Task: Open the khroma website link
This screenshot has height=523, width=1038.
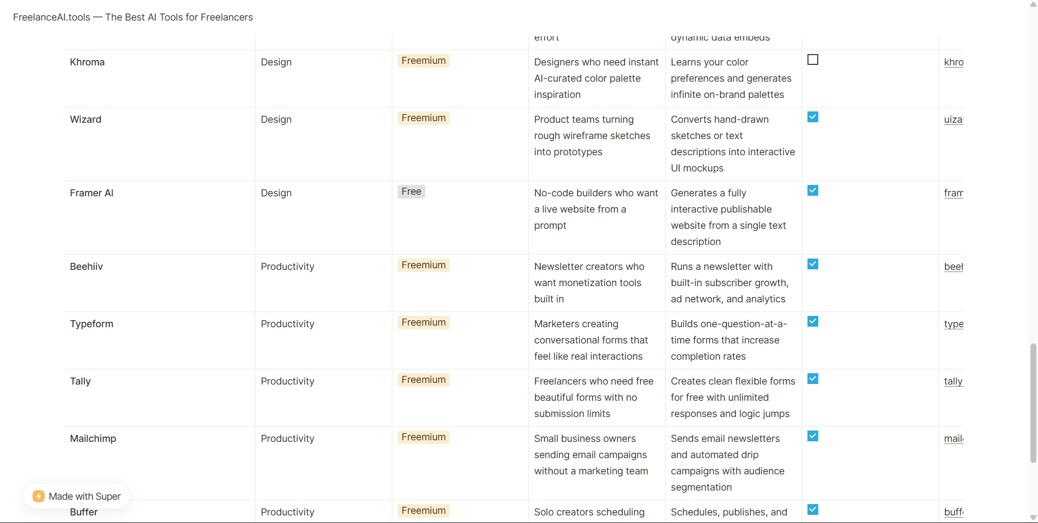Action: [x=954, y=62]
